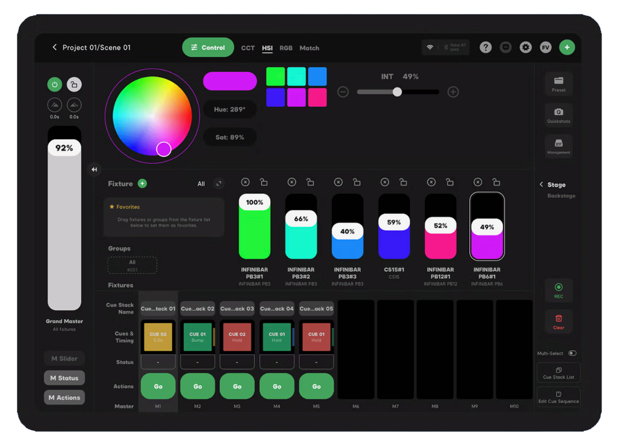Toggle the Grand Master lock button
Image resolution: width=624 pixels, height=440 pixels.
(x=74, y=84)
